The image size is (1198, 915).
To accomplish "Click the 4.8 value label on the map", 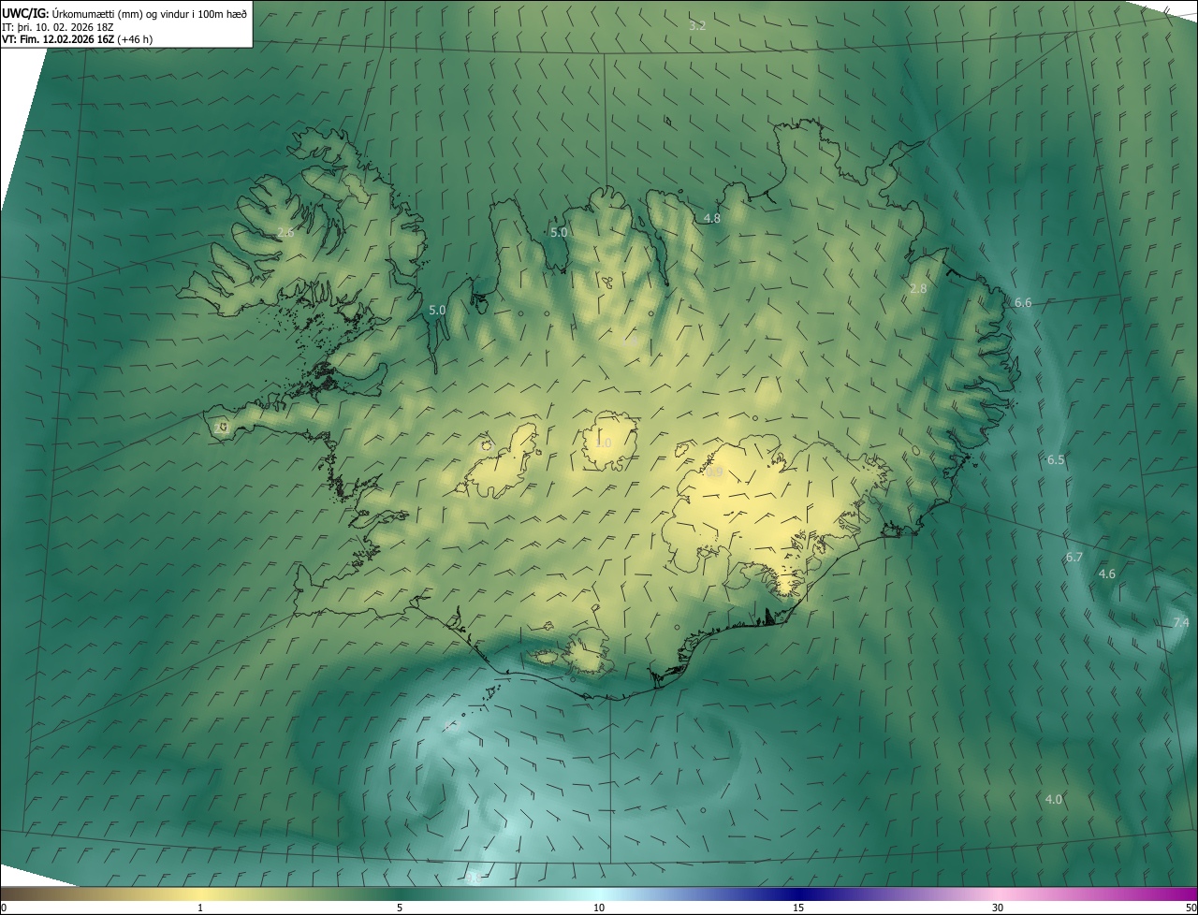I will pos(711,218).
